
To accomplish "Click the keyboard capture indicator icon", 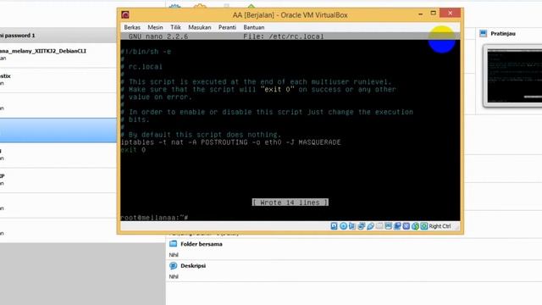I will tap(424, 226).
